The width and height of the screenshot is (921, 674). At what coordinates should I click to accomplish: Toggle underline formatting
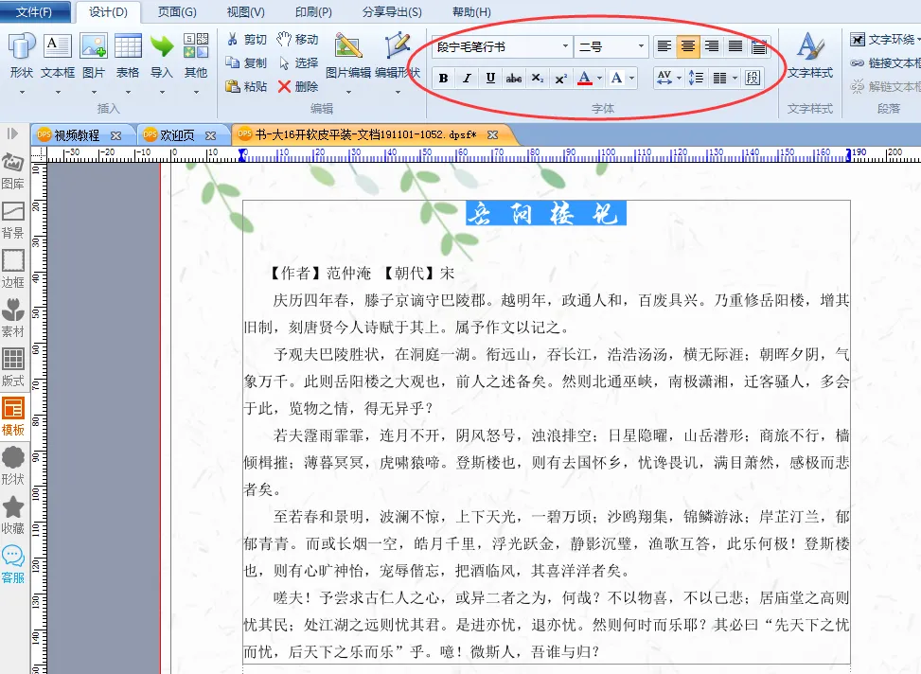click(x=490, y=78)
